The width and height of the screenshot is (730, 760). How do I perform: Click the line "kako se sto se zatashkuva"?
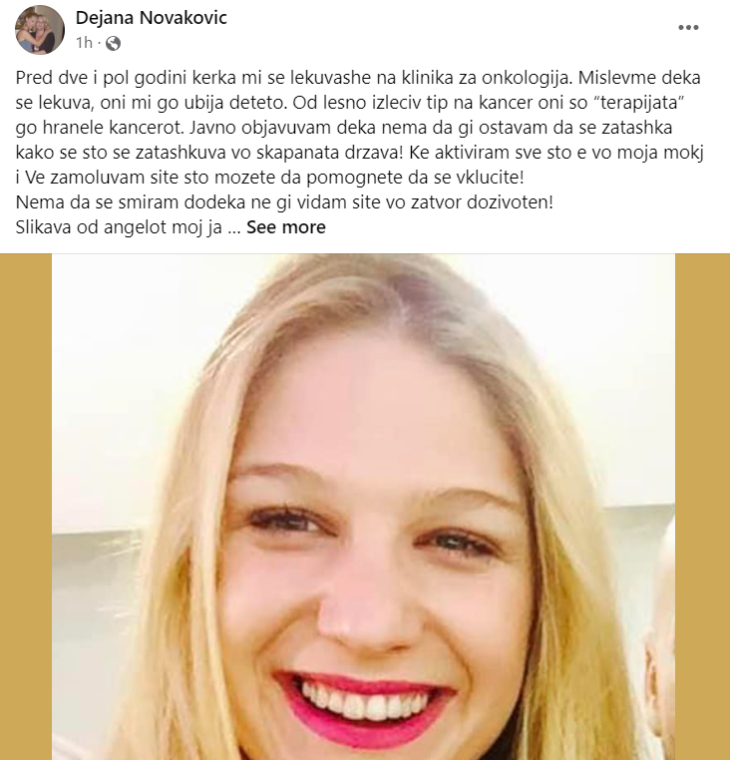359,153
